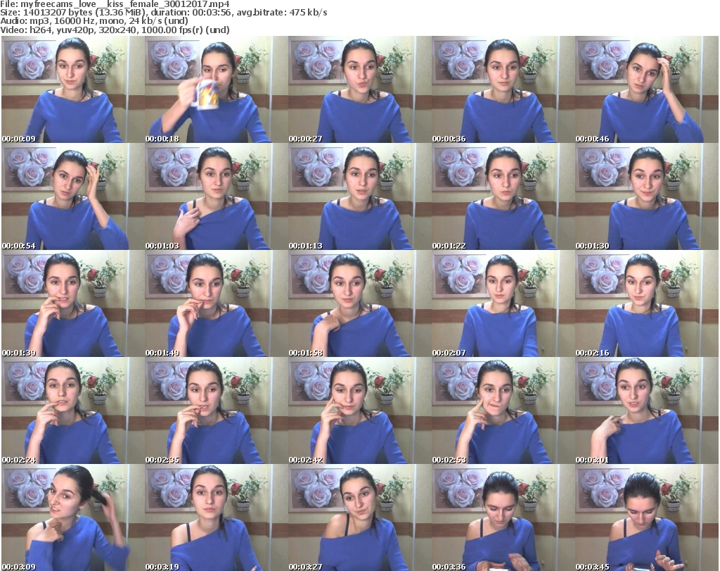
Task: Select the thumbnail stamped 00:02:24
Action: (73, 410)
